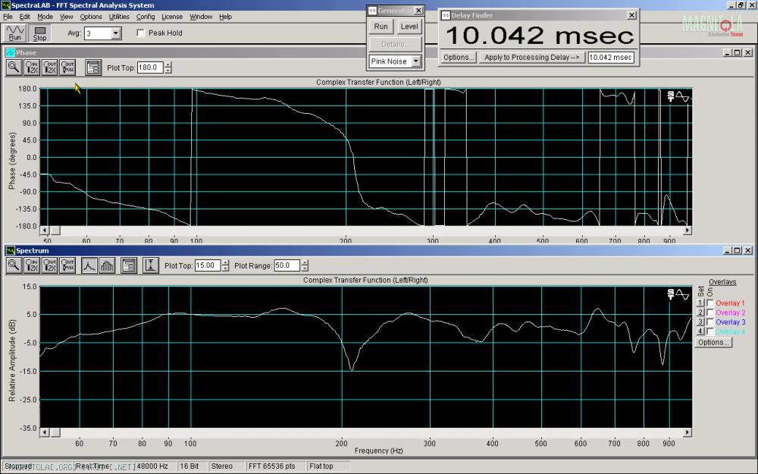This screenshot has width=758, height=474.
Task: Switch Spectrum to line graph display
Action: pyautogui.click(x=89, y=265)
